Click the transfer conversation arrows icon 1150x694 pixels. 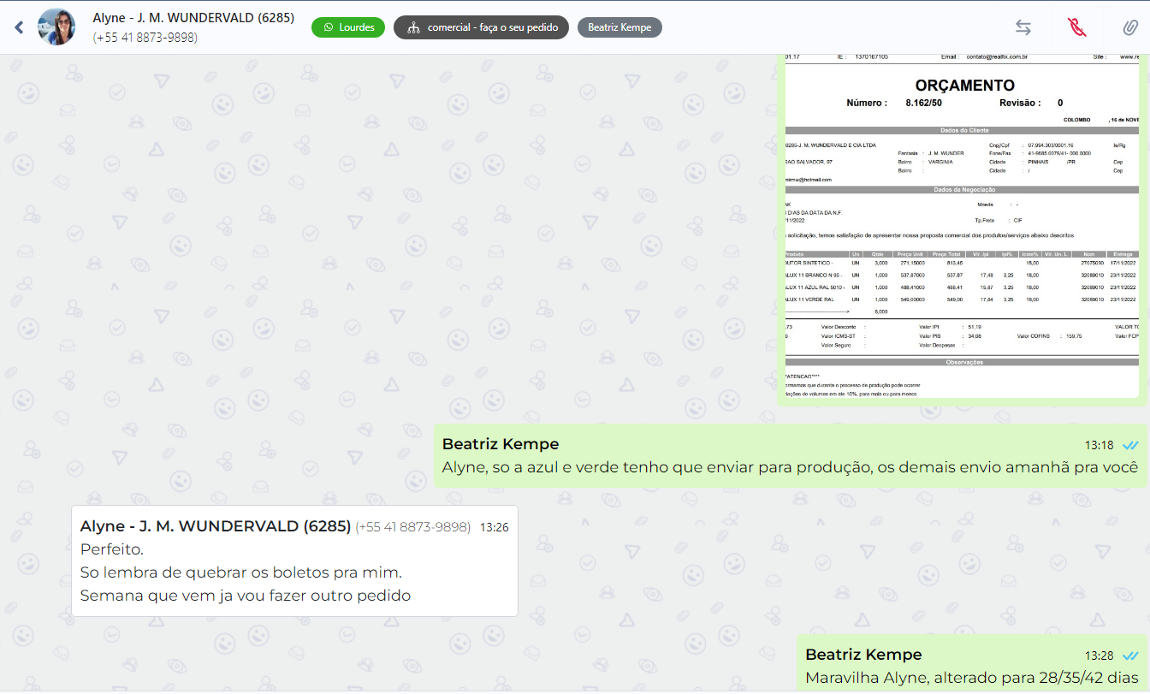tap(1023, 27)
